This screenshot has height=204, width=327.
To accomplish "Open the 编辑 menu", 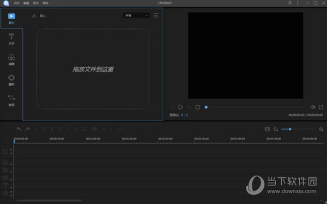I will coord(26,3).
